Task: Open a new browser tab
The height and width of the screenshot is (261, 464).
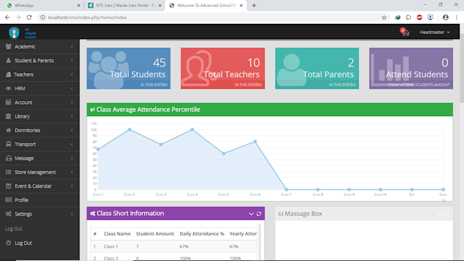Action: click(254, 5)
